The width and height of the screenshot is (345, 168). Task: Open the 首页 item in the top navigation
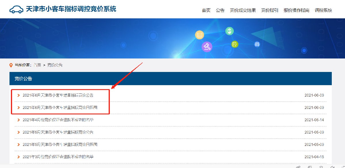pyautogui.click(x=206, y=10)
